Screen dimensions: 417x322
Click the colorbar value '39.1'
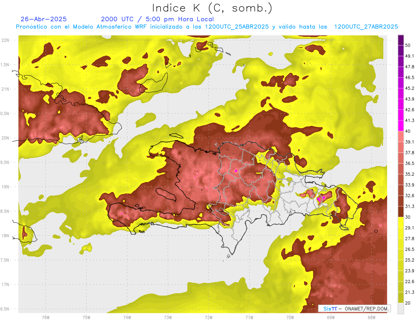pyautogui.click(x=410, y=142)
